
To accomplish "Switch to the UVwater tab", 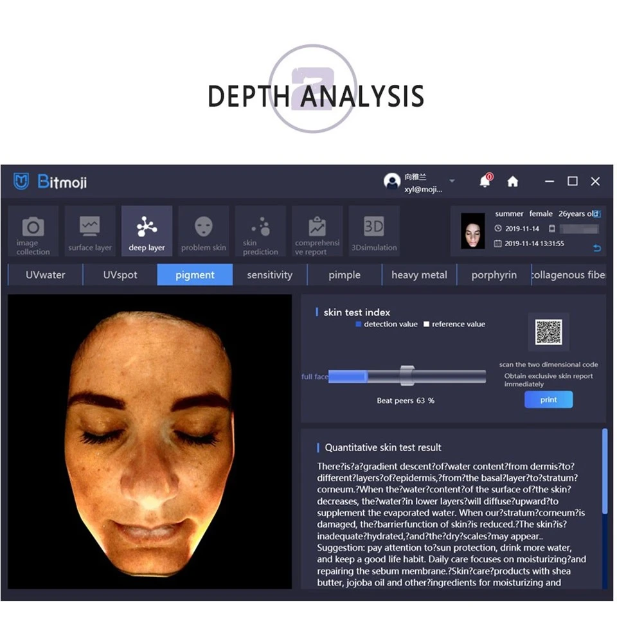I will pos(45,274).
